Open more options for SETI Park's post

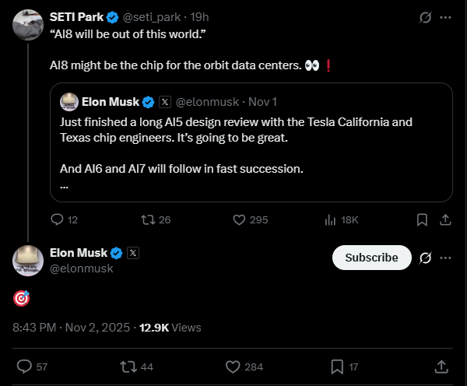(x=445, y=17)
